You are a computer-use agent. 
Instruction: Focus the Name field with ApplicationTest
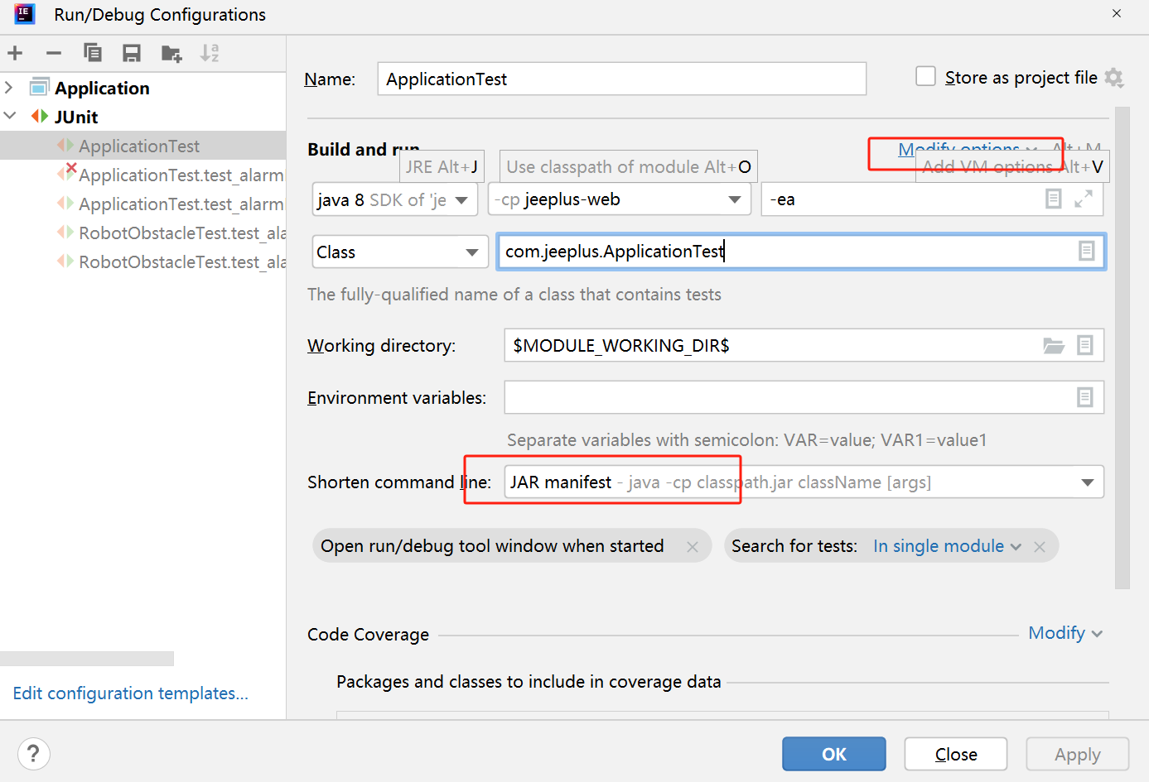click(x=622, y=79)
